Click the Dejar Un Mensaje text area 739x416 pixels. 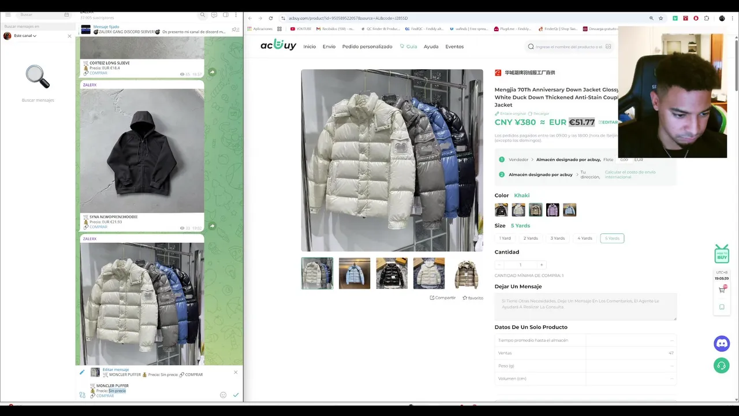(585, 307)
